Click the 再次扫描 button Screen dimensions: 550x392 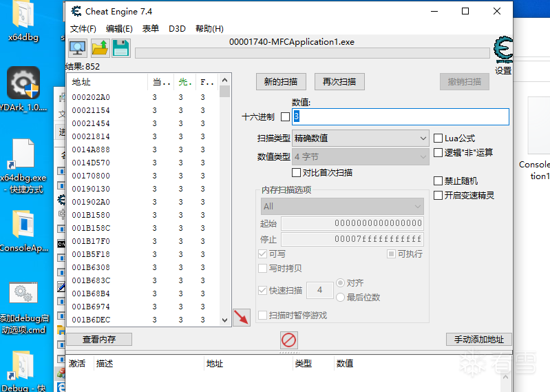coord(339,82)
